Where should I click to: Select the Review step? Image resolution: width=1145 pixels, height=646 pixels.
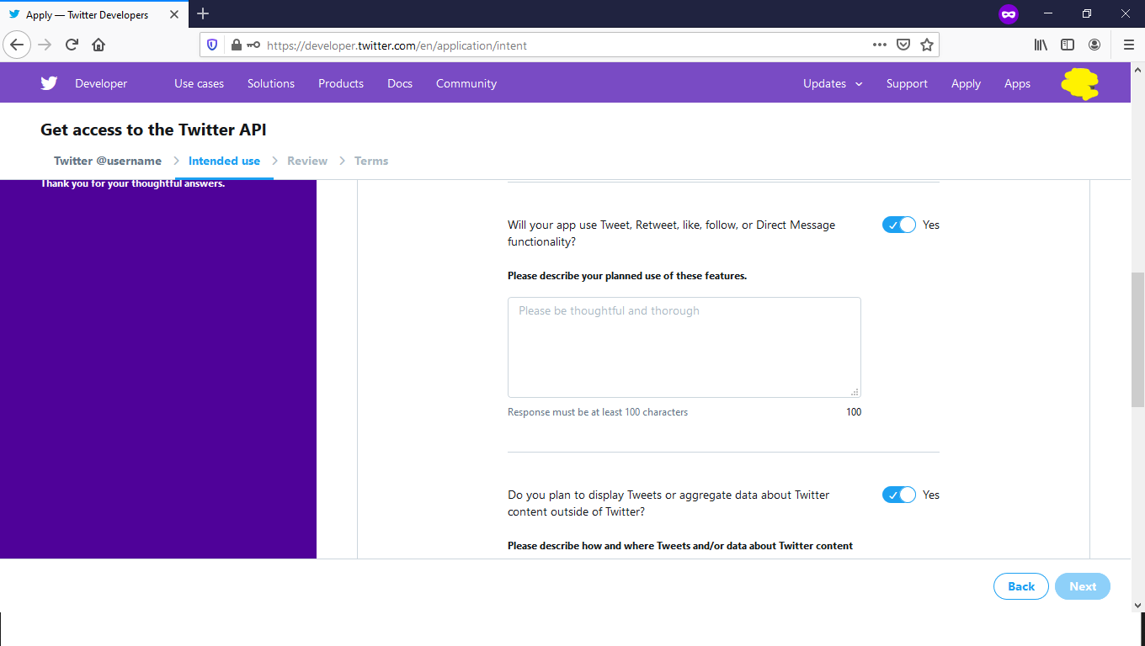307,161
